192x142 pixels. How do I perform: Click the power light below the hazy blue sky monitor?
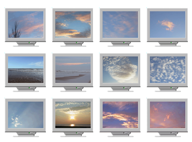[x=29, y=133]
